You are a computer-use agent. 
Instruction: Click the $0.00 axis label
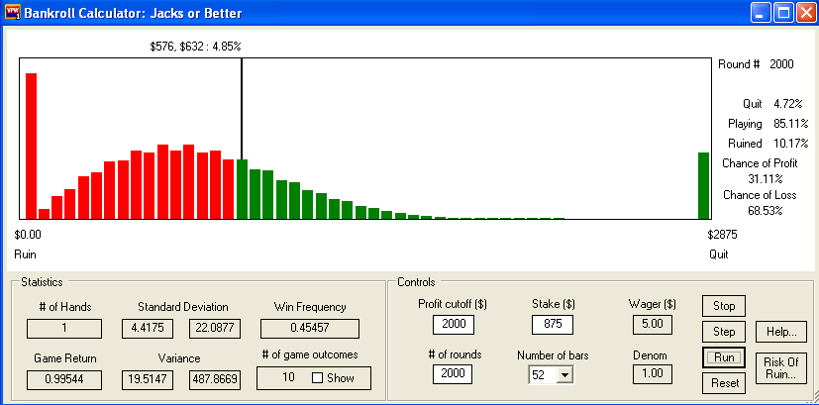[x=27, y=235]
